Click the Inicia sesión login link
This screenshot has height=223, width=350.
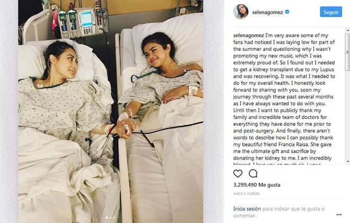pos(247,209)
